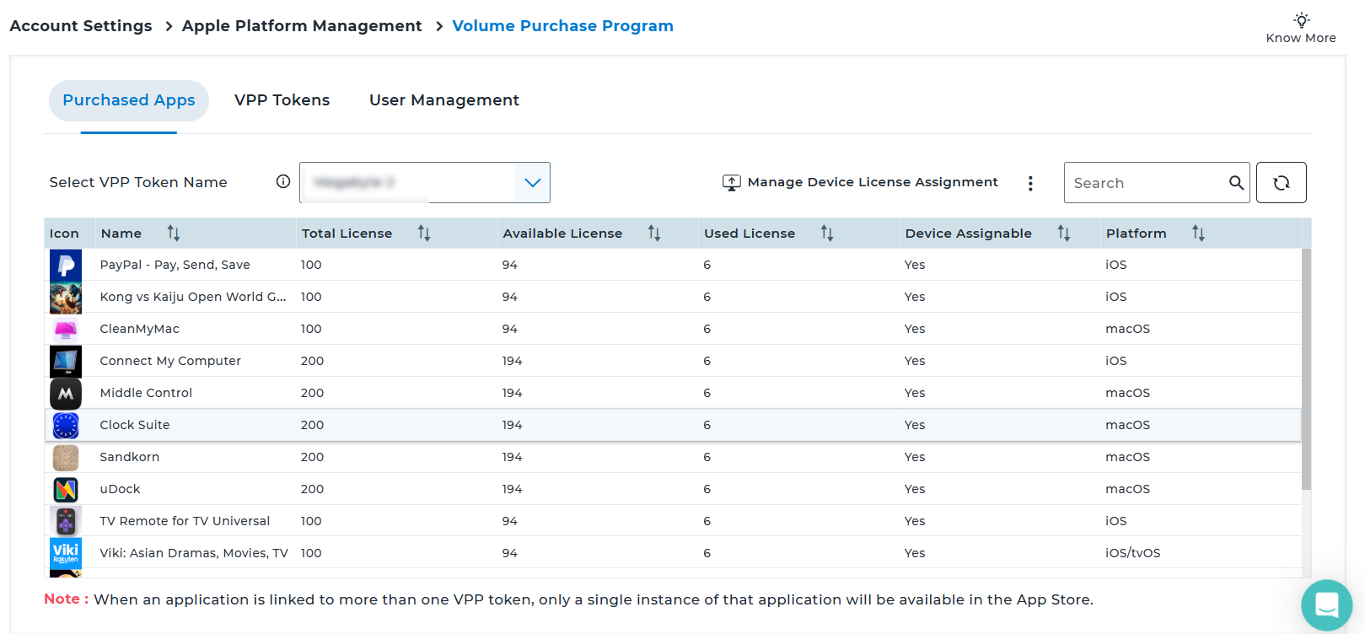Open the chat support bubble
1365x634 pixels.
point(1326,604)
